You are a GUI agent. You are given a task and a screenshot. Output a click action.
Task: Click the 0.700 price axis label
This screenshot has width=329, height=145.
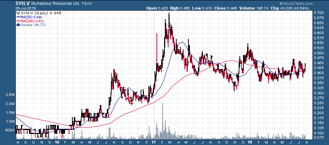[318, 13]
